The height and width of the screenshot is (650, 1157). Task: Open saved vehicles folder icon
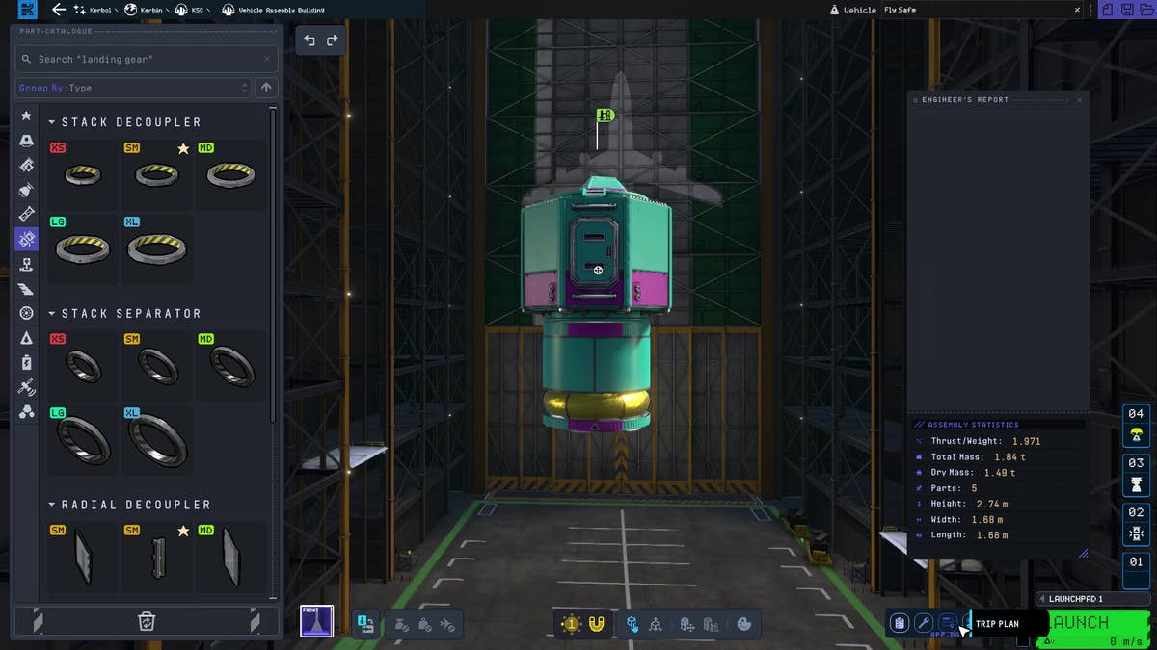click(x=1145, y=10)
